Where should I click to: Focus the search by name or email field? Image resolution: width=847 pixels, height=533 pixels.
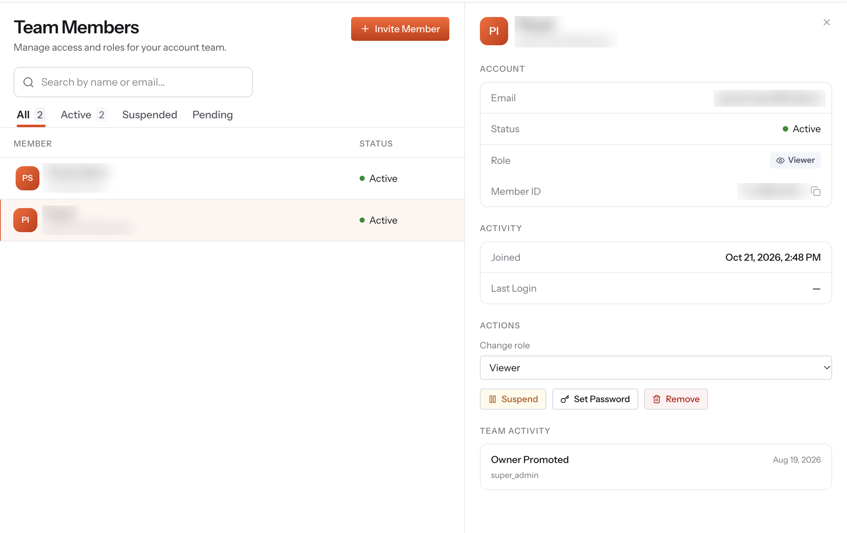133,82
